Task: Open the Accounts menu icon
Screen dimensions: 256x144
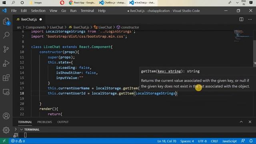Action: [x=6, y=116]
